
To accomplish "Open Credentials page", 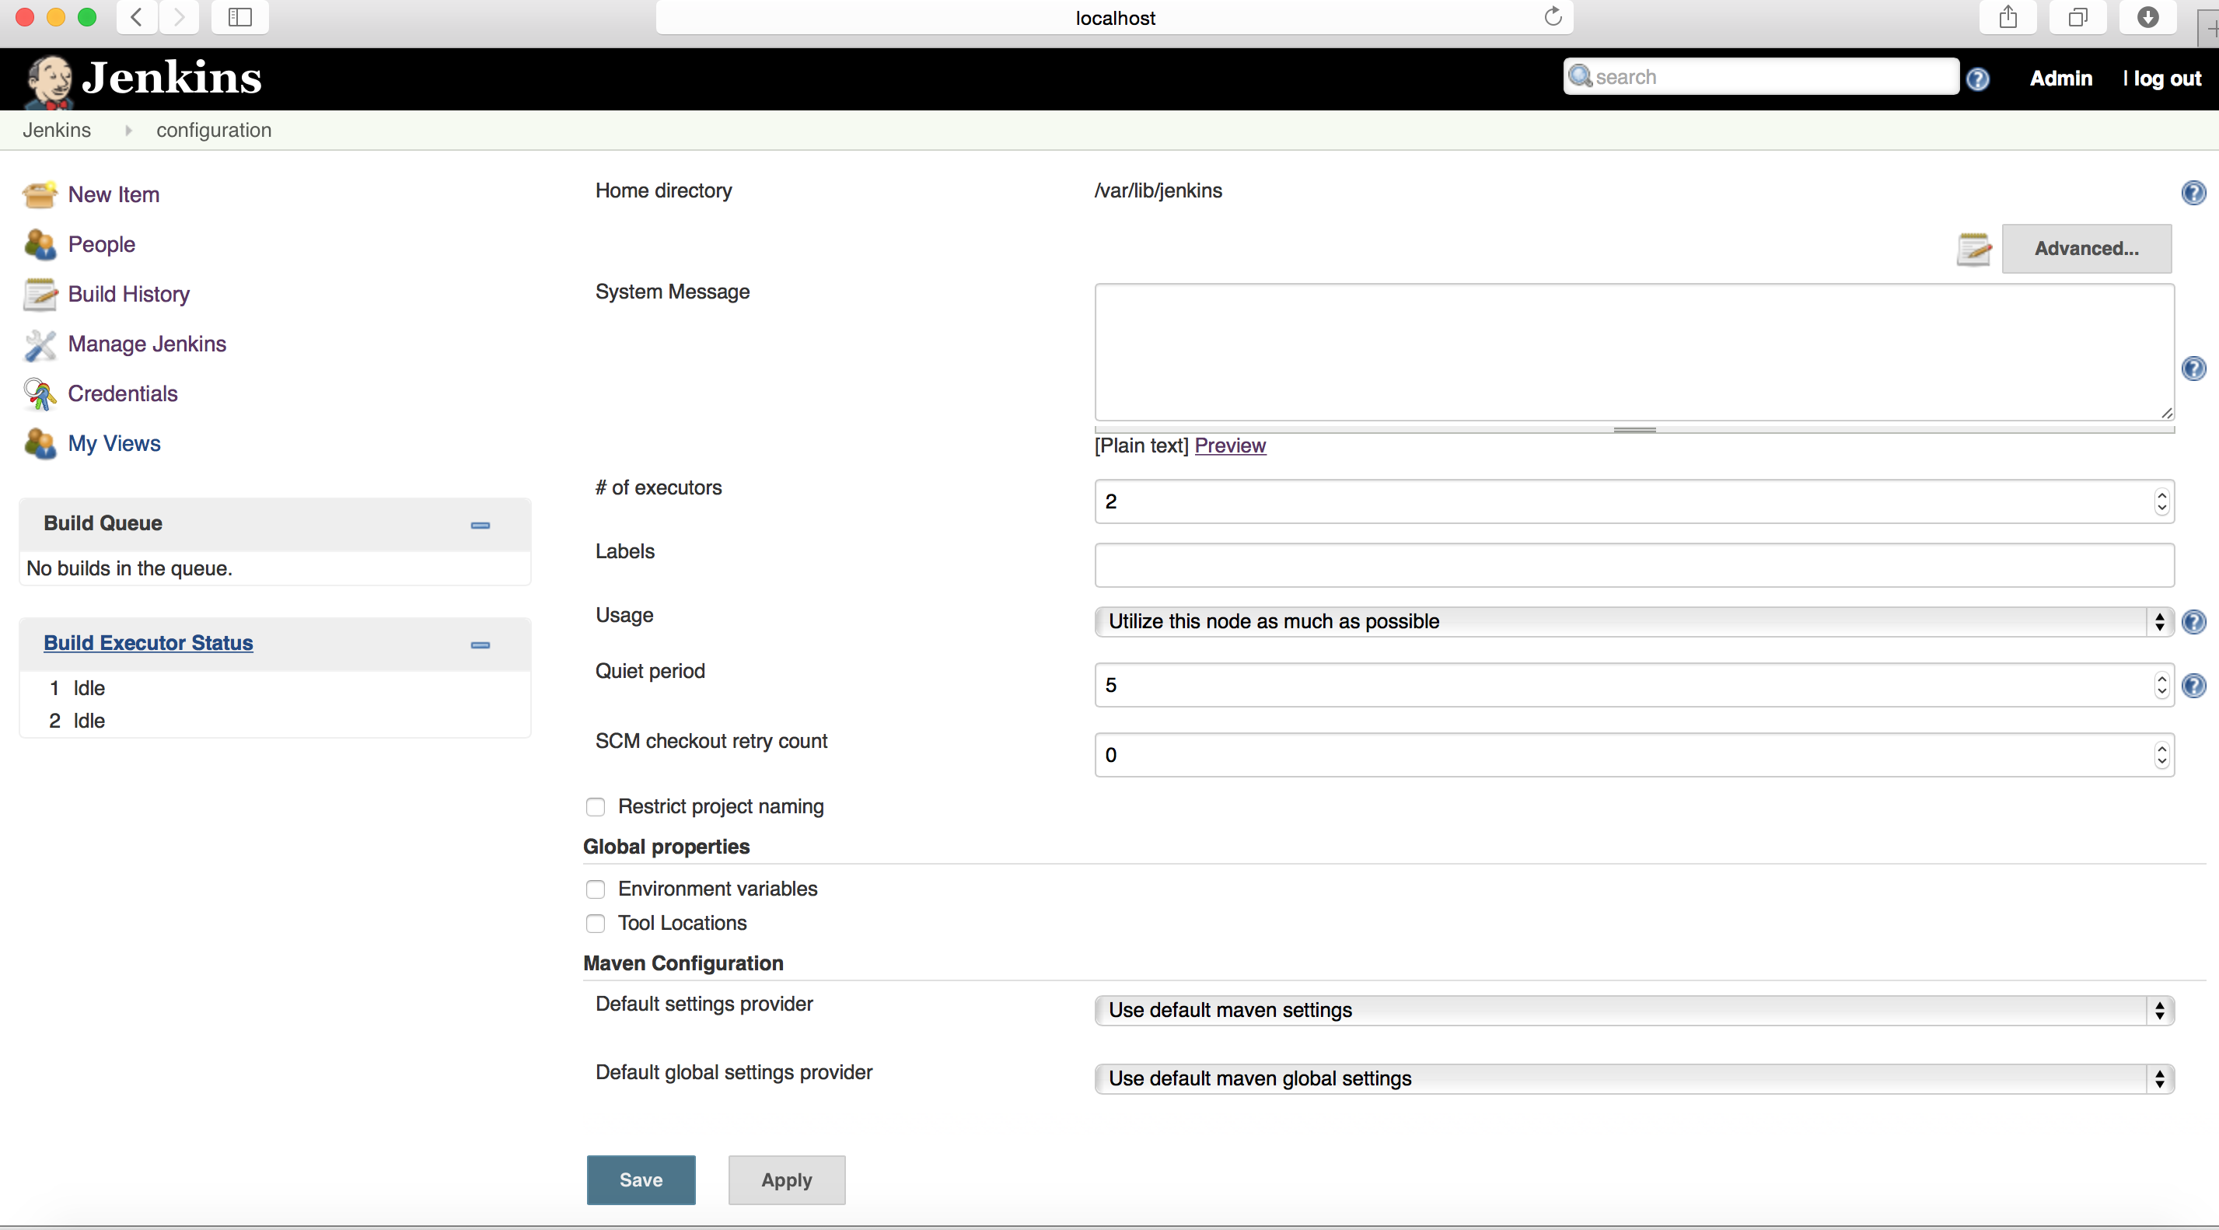I will pyautogui.click(x=123, y=394).
